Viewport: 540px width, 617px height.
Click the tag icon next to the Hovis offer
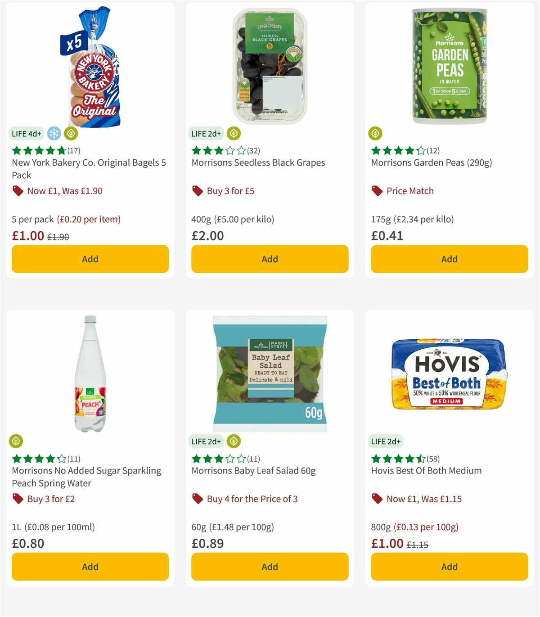[377, 499]
